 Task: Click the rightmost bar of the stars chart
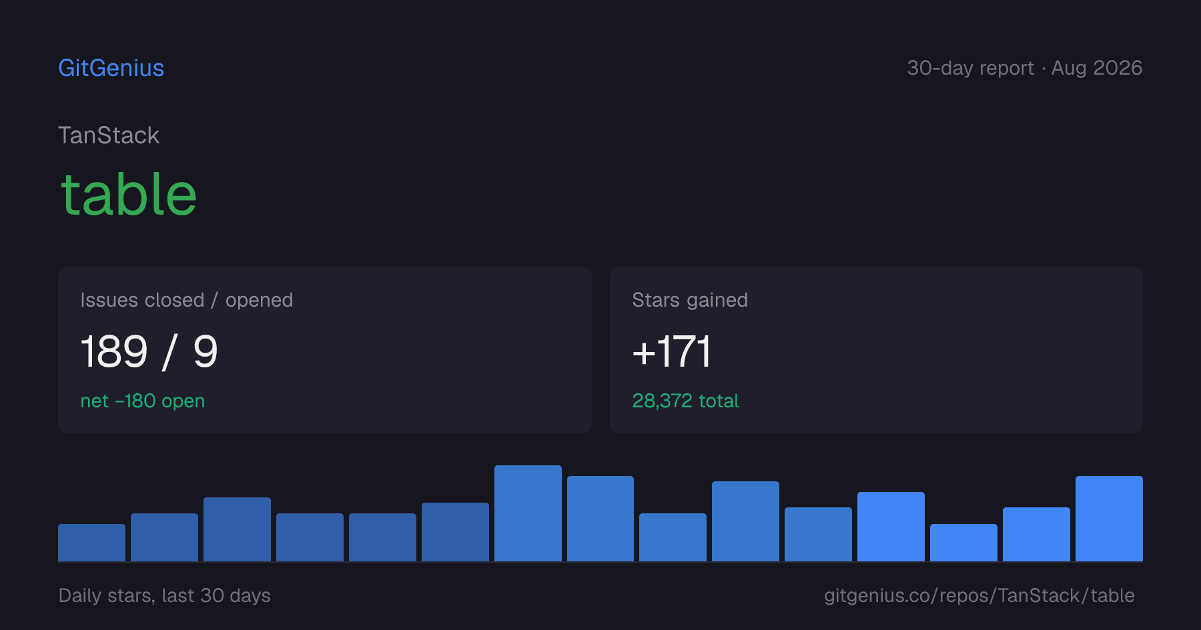(x=1109, y=519)
